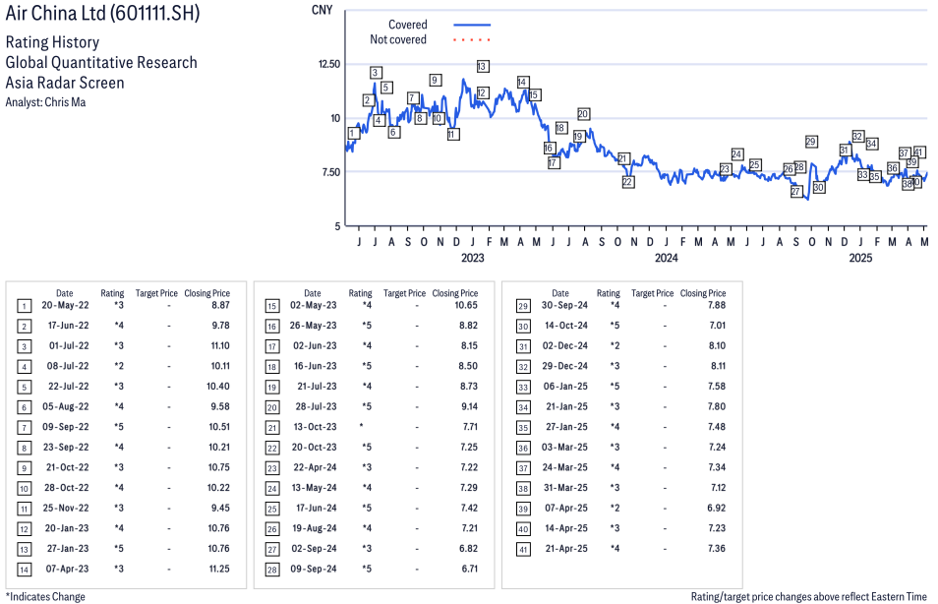Viewport: 938px width, 604px height.
Task: Click the Global Quantitative Research line
Action: click(x=101, y=62)
